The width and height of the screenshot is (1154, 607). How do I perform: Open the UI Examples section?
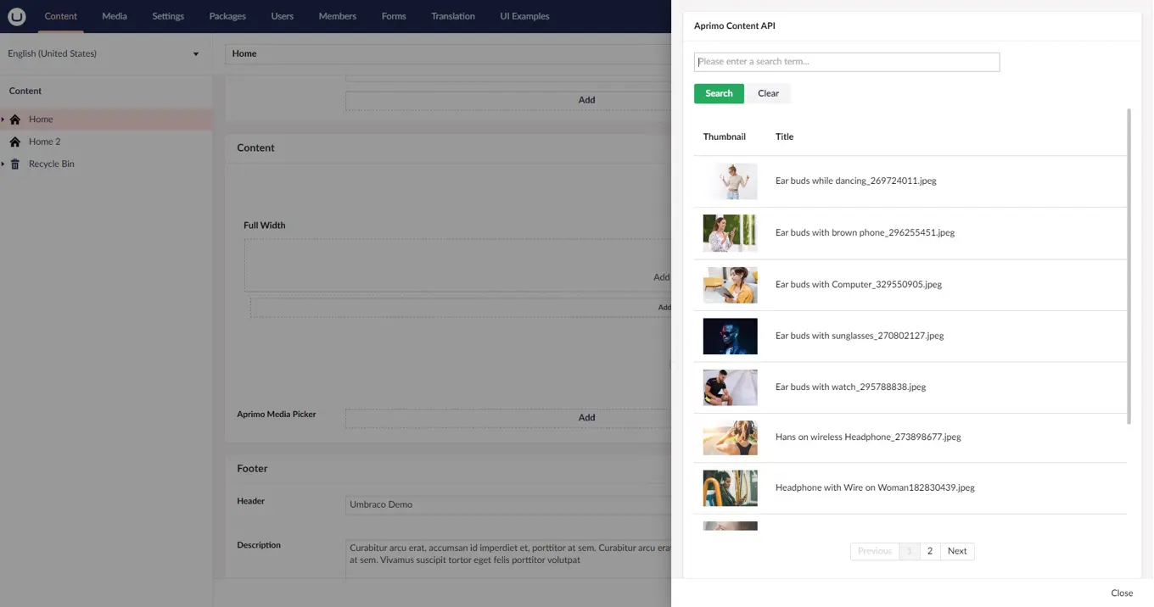click(x=524, y=16)
